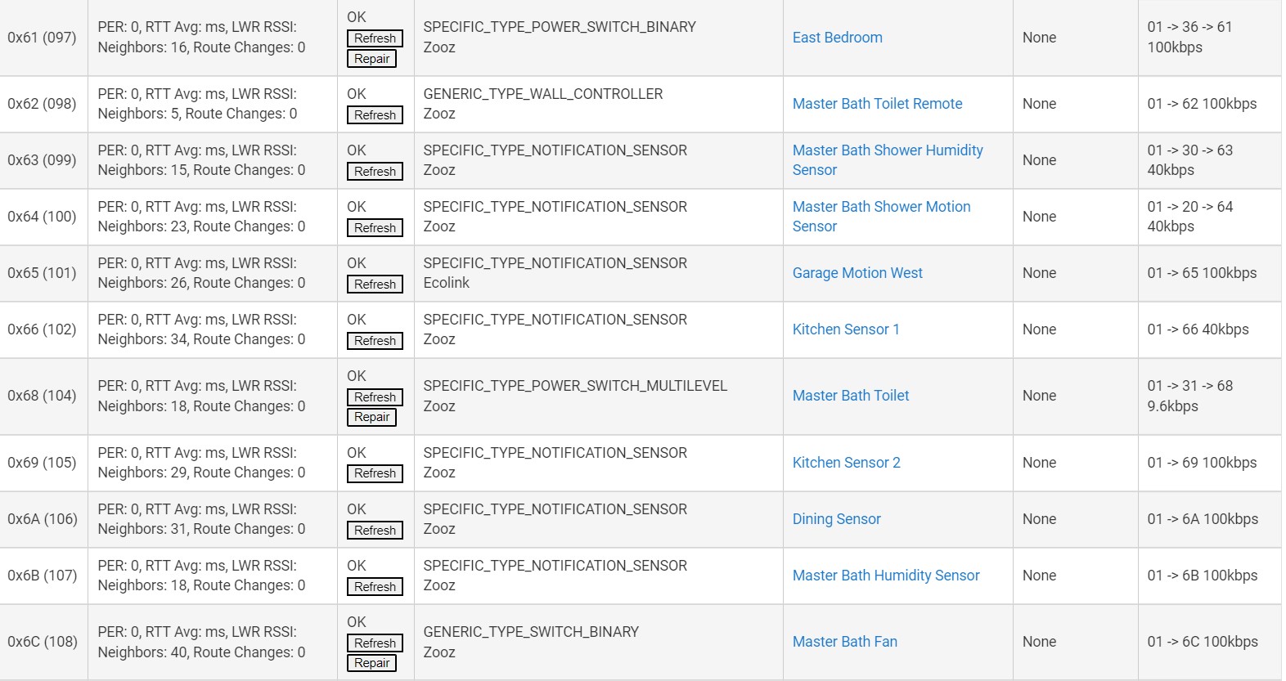Open the Kitchen Sensor 1 link
This screenshot has height=681, width=1286.
pos(846,329)
